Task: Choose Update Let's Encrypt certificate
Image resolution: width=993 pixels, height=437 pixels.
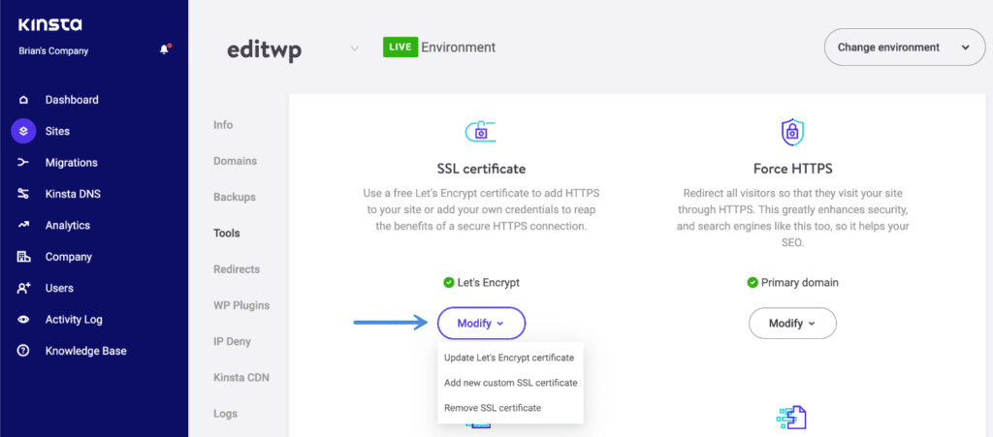Action: 509,358
